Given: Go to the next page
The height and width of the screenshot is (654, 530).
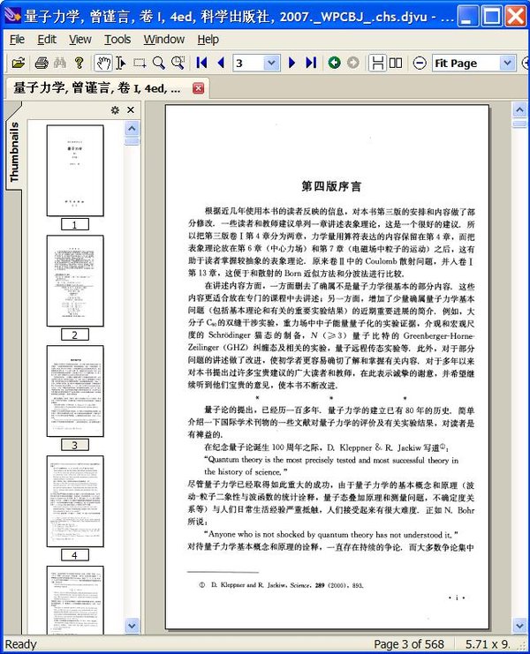Looking at the screenshot, I should point(291,63).
